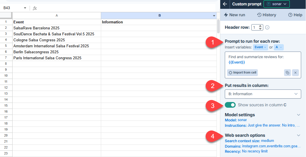Clear the prompt with the X icon

[x=295, y=73]
